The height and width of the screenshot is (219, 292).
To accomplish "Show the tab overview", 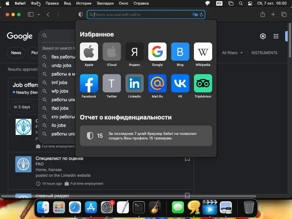I will pyautogui.click(x=284, y=14).
